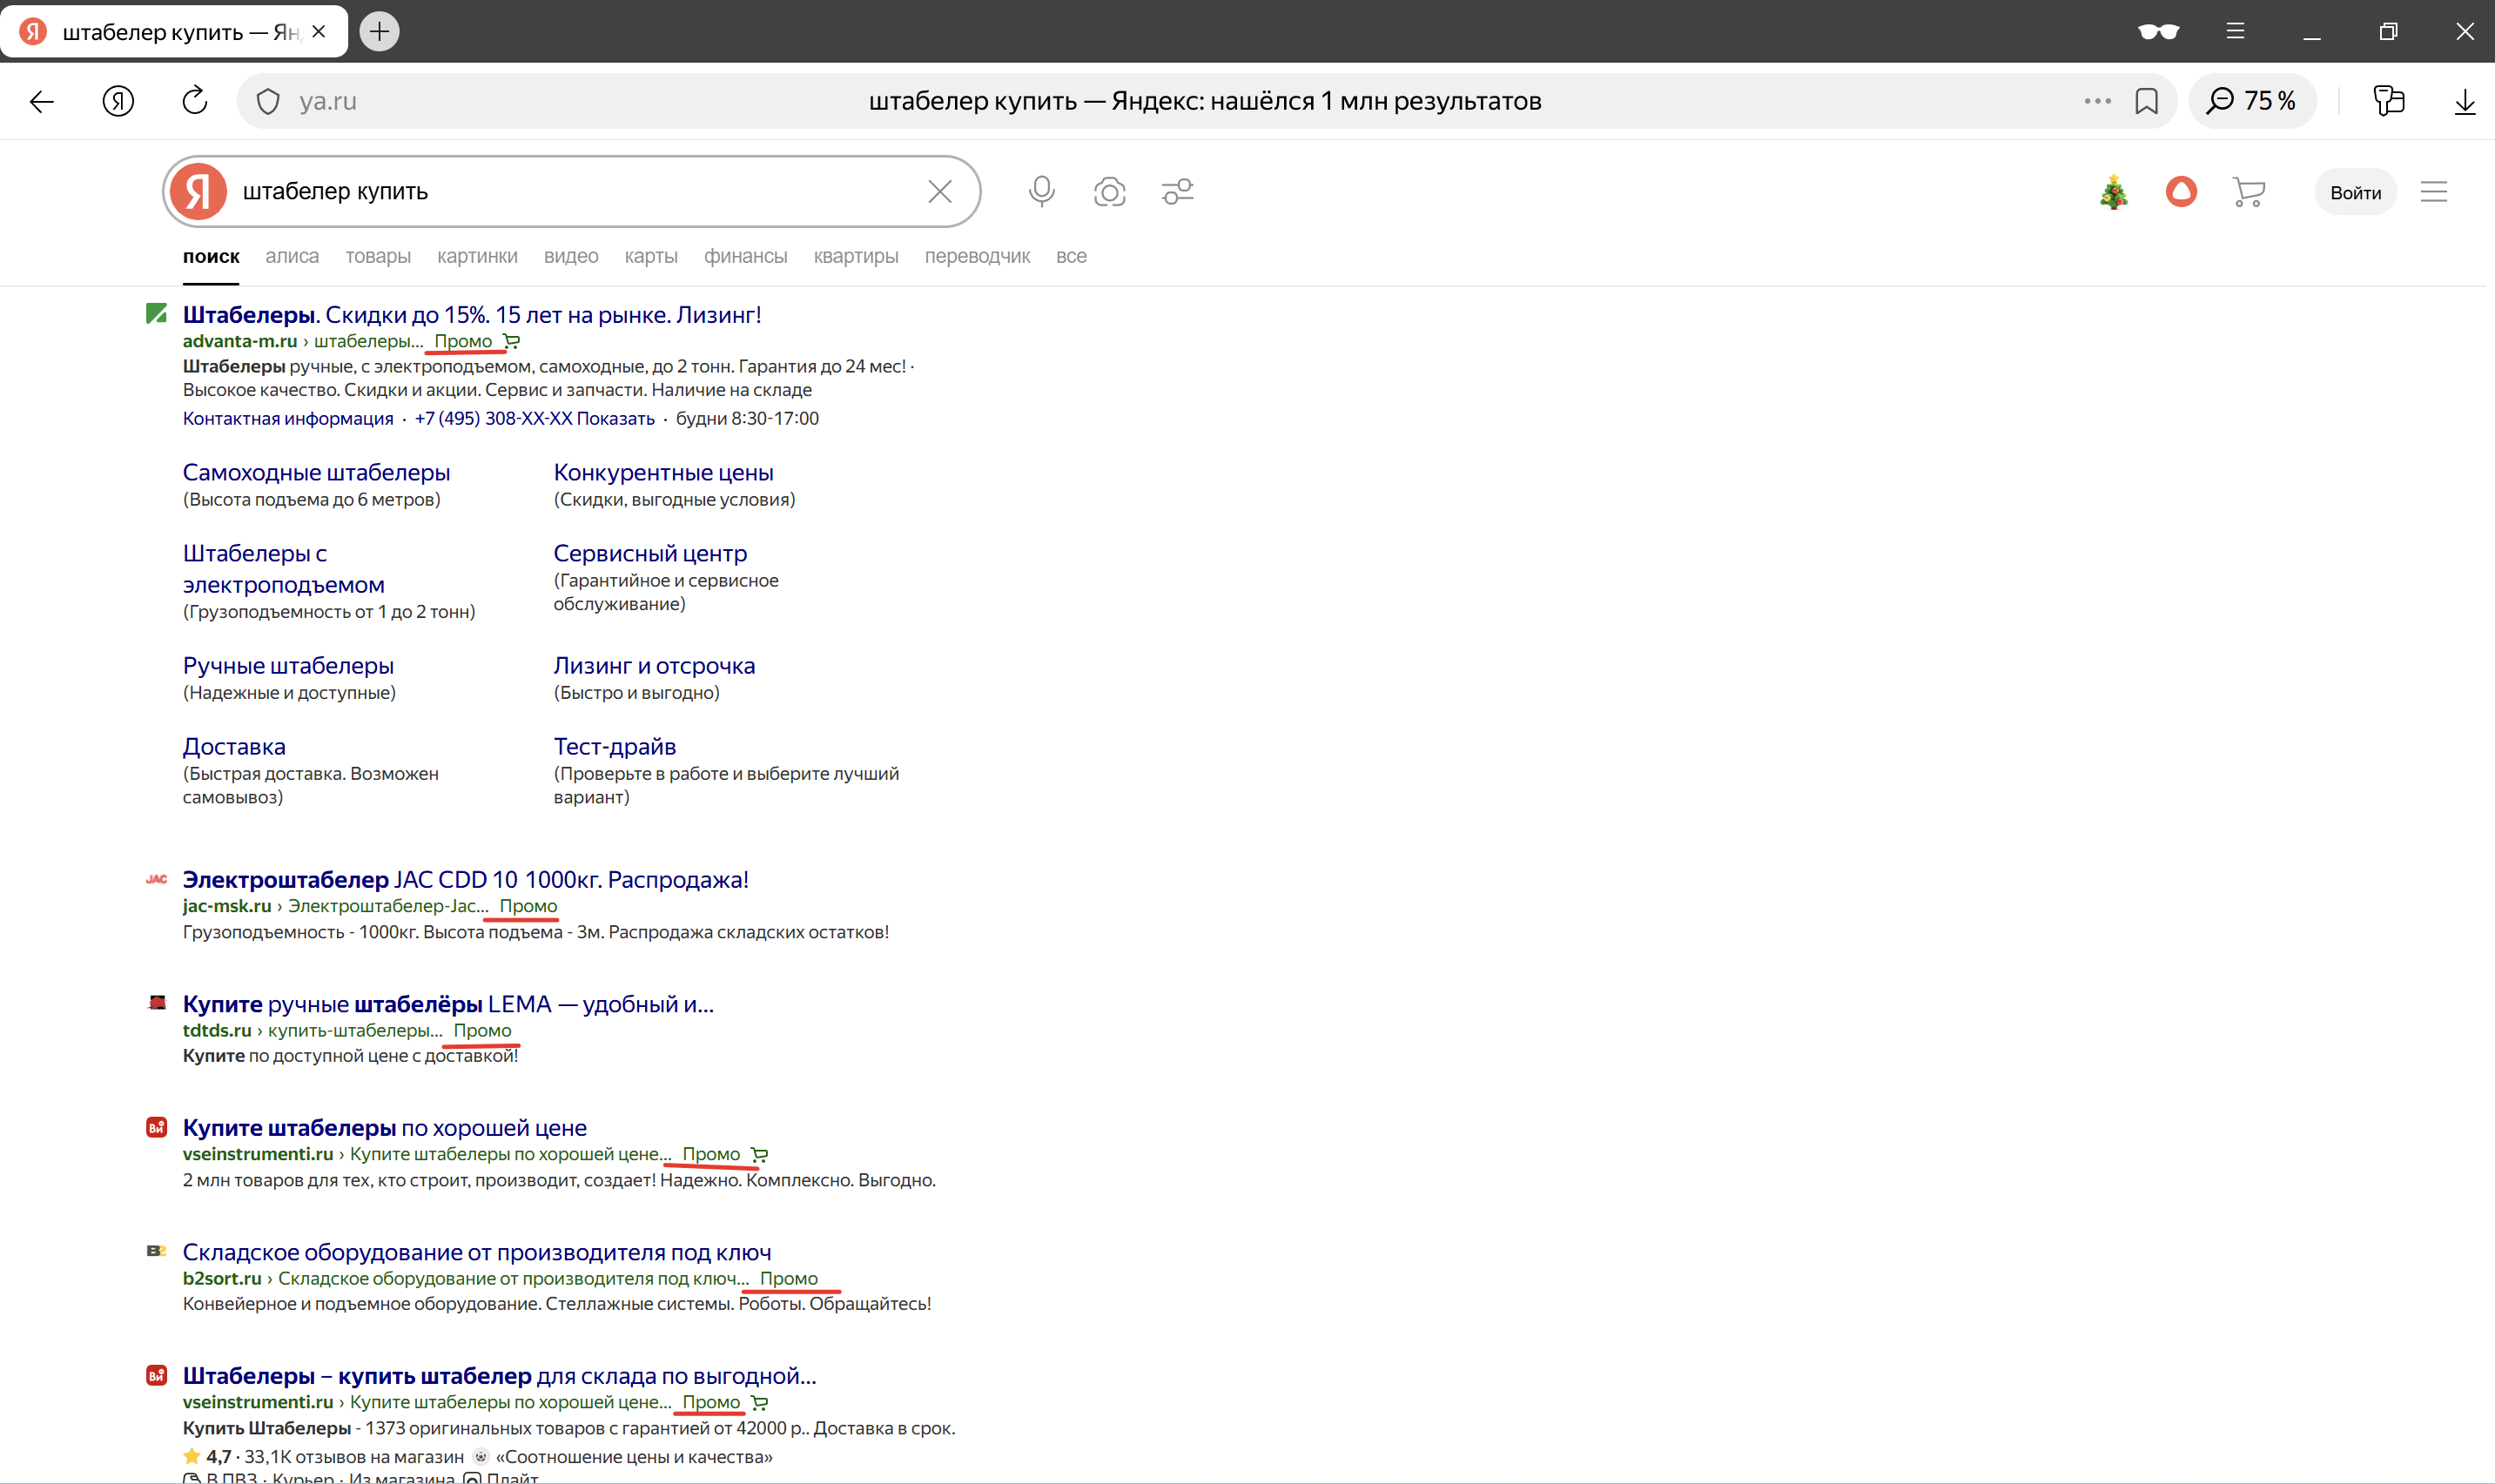Clear the search query text

939,191
